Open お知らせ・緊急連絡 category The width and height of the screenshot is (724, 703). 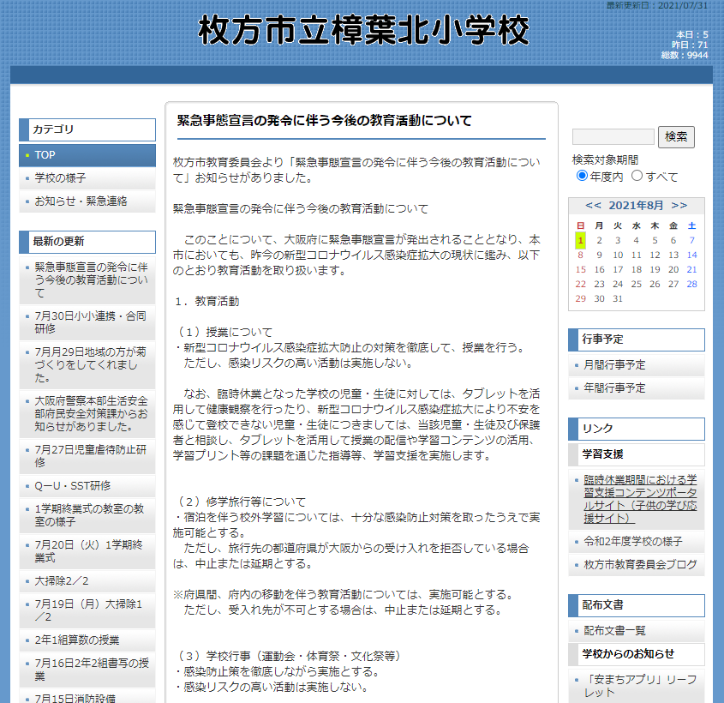pyautogui.click(x=87, y=201)
